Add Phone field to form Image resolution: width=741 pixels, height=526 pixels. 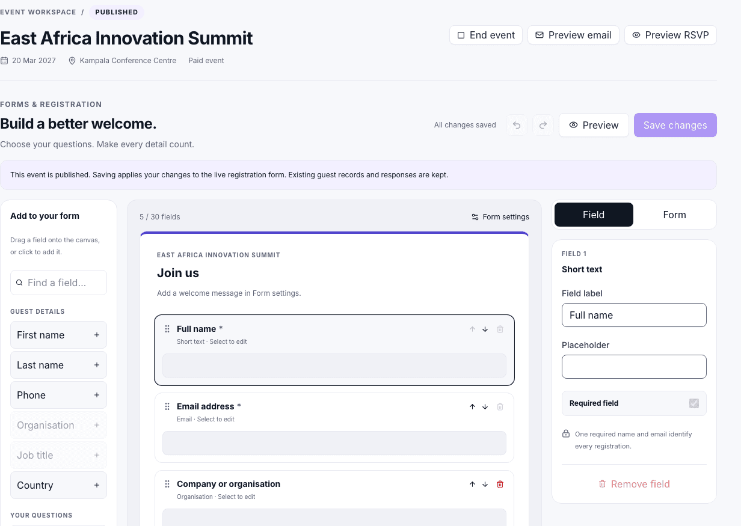click(x=58, y=395)
